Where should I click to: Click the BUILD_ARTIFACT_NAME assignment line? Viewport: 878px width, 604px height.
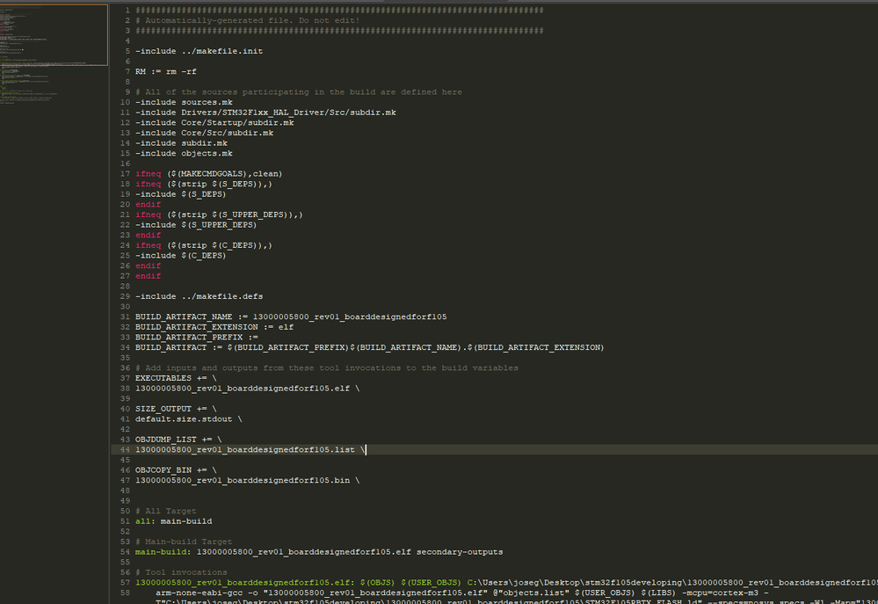click(x=291, y=317)
